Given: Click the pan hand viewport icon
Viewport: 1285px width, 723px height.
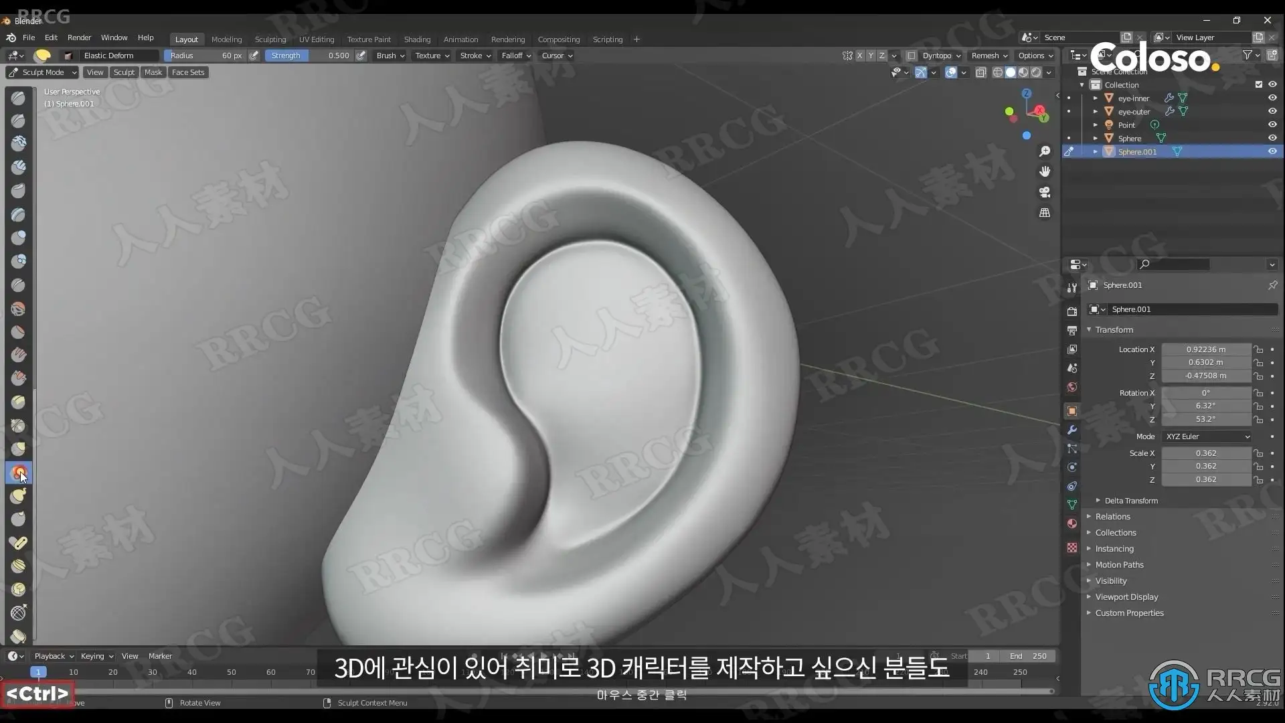Looking at the screenshot, I should [x=1044, y=172].
